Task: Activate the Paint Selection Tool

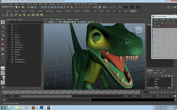Action: click(3, 31)
